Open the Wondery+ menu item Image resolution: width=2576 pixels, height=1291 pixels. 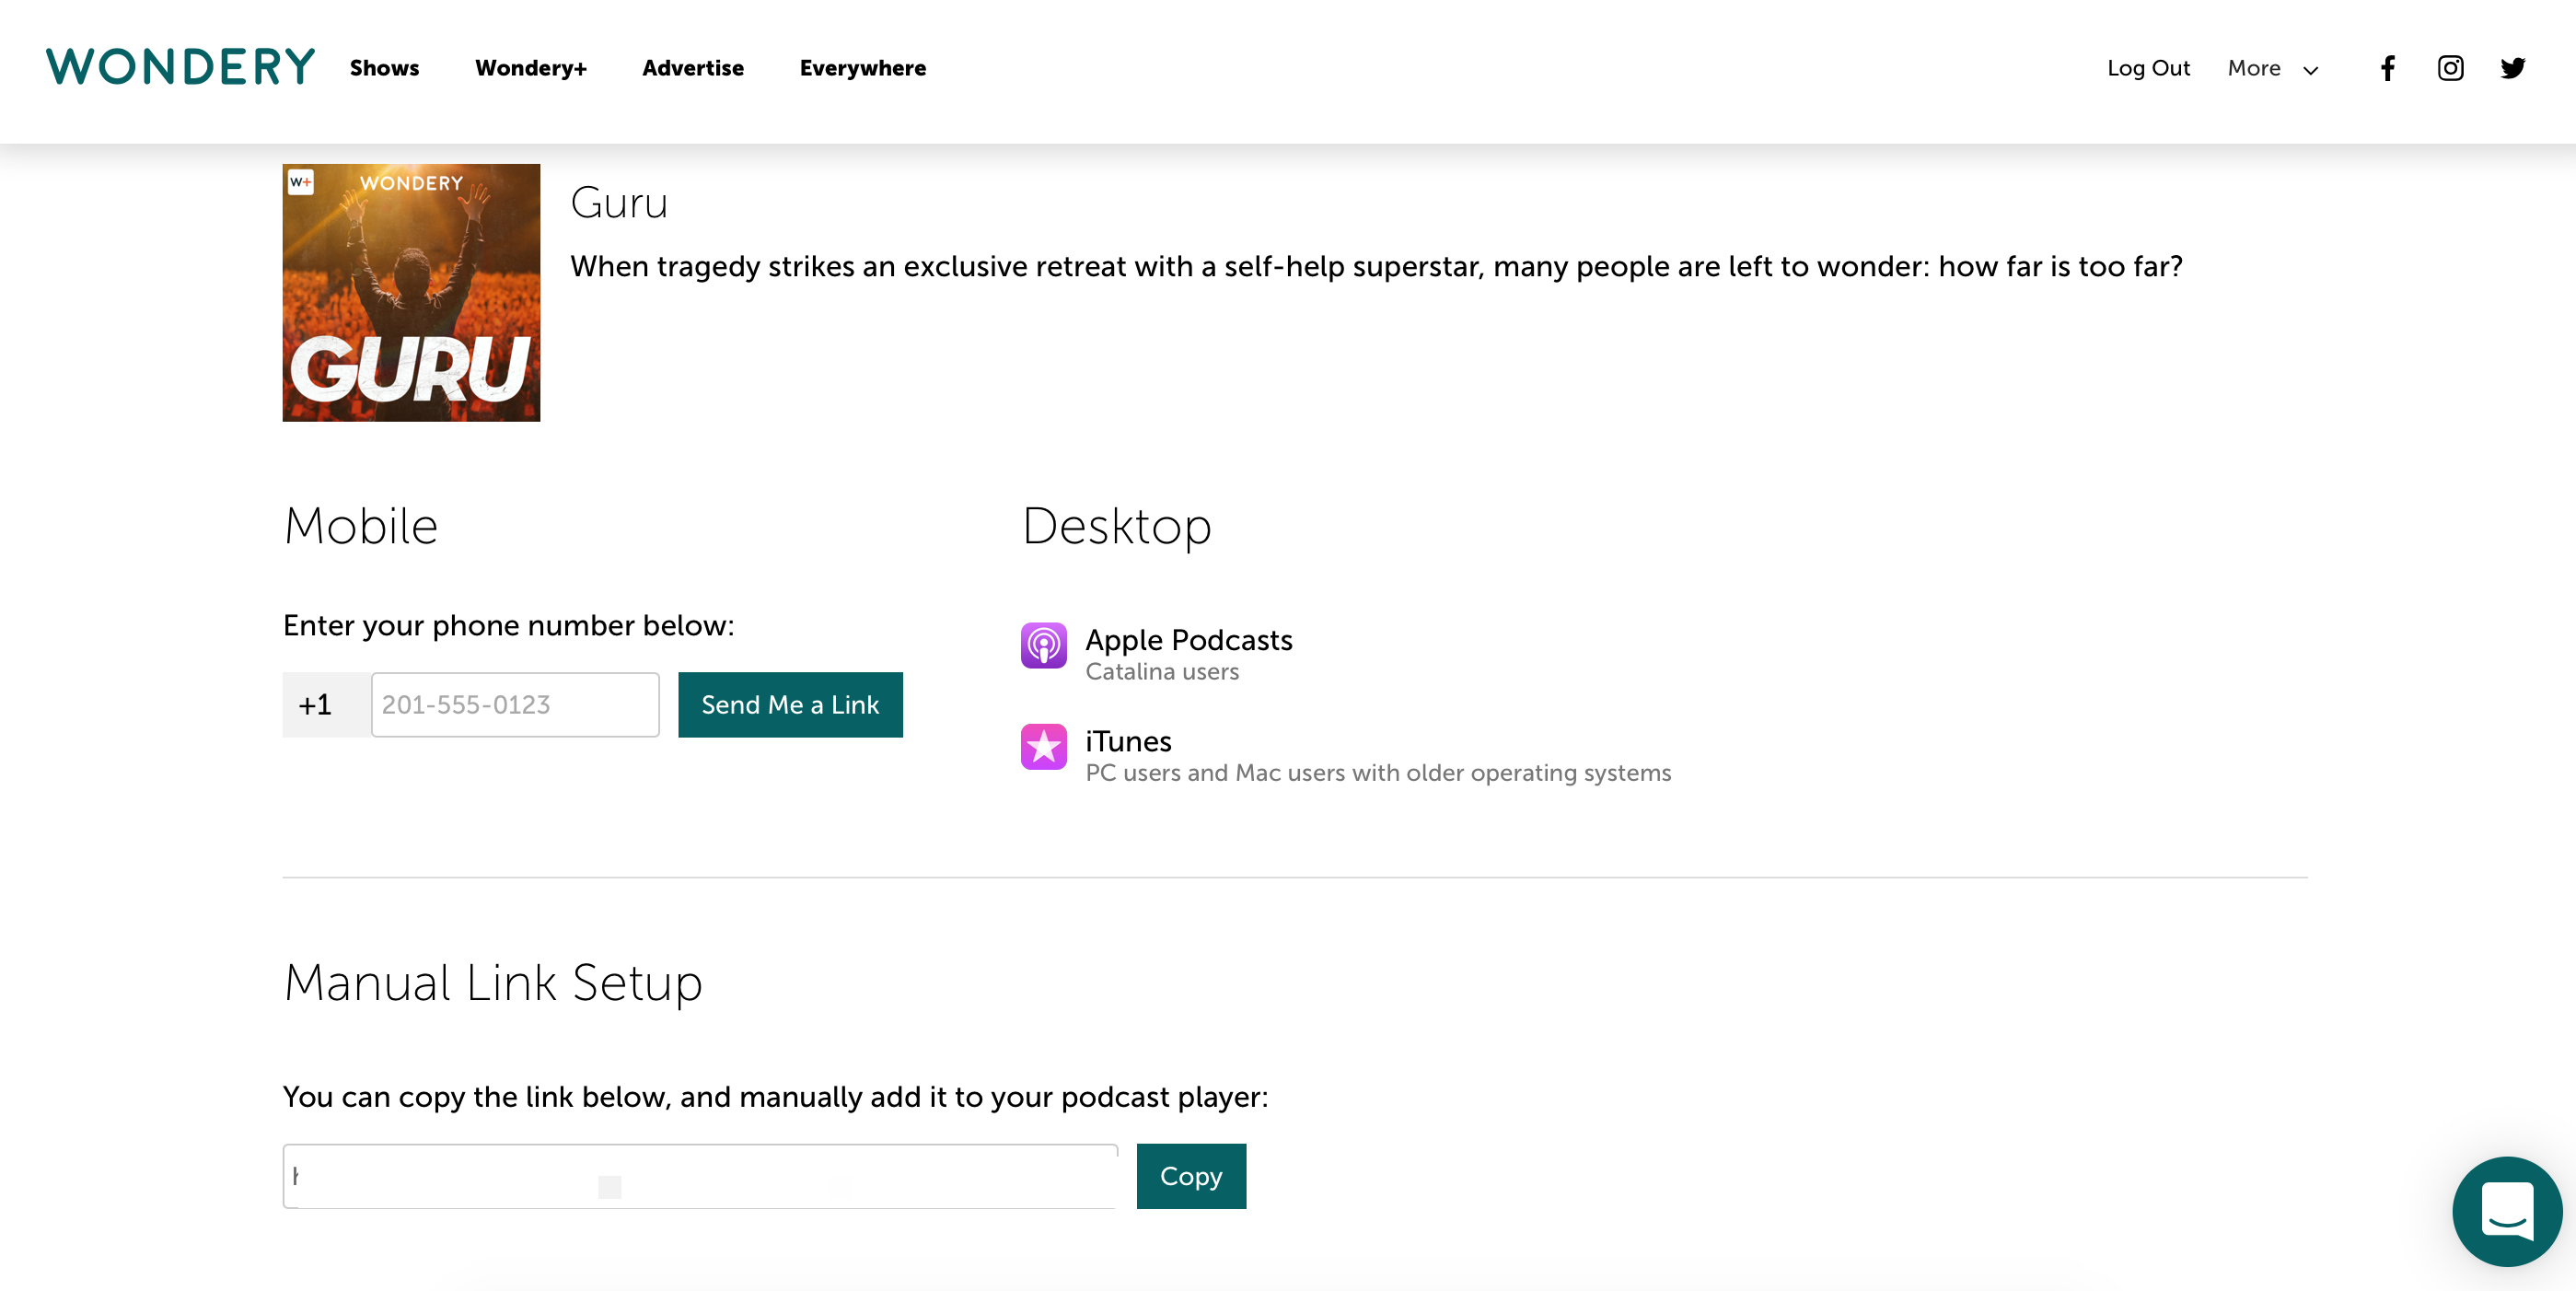tap(530, 68)
